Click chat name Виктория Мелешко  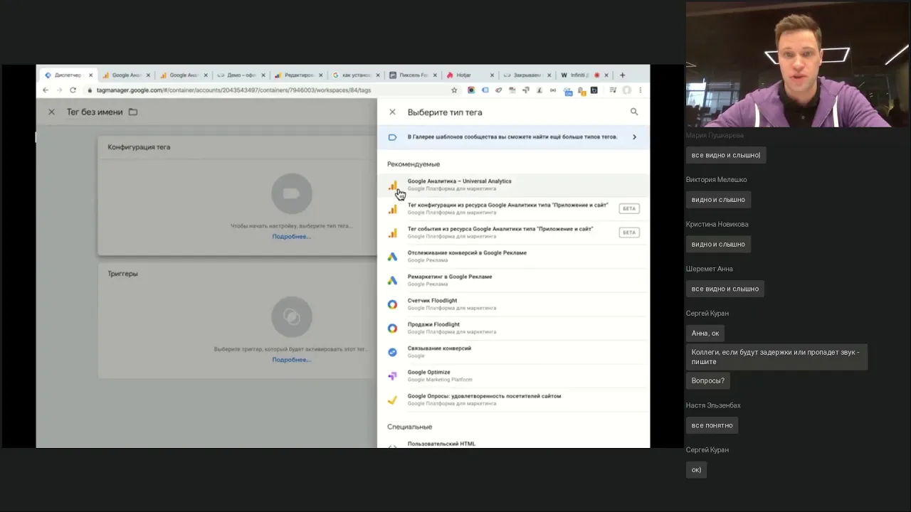716,180
